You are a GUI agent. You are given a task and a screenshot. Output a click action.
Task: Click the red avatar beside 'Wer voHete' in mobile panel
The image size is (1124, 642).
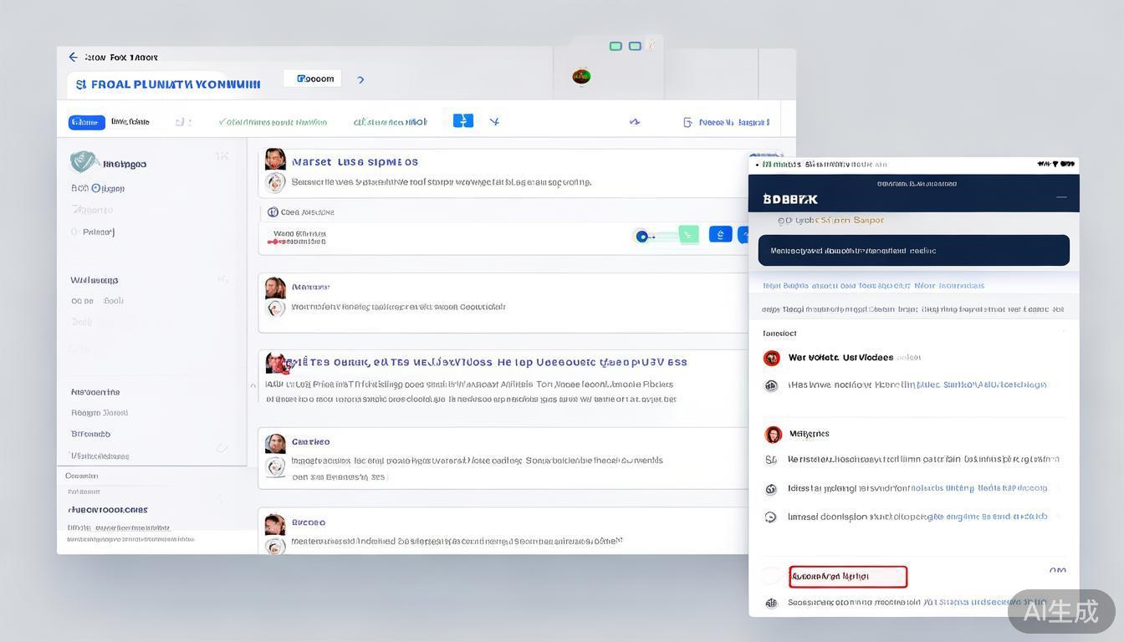coord(771,358)
